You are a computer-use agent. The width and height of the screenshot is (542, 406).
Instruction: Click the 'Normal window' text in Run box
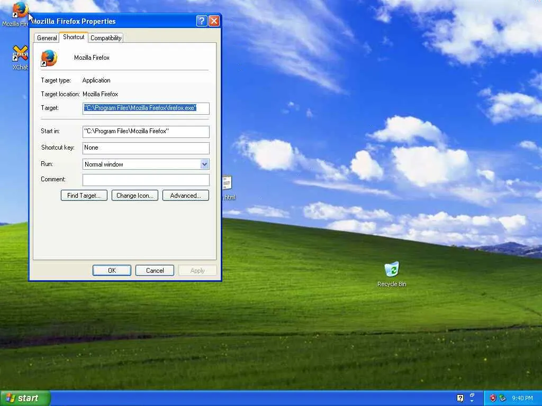104,164
